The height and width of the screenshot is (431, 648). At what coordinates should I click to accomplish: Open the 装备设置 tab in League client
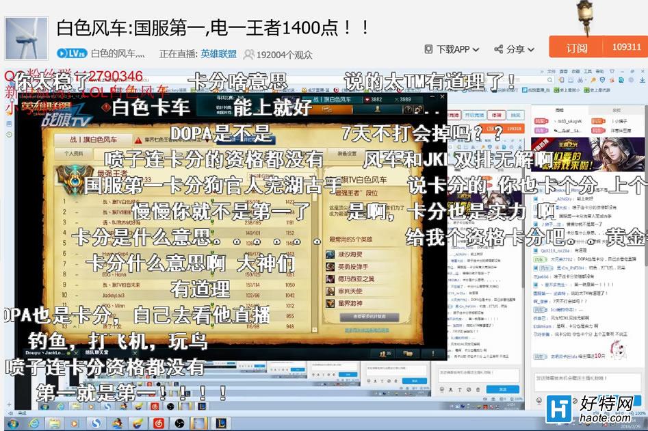click(347, 154)
